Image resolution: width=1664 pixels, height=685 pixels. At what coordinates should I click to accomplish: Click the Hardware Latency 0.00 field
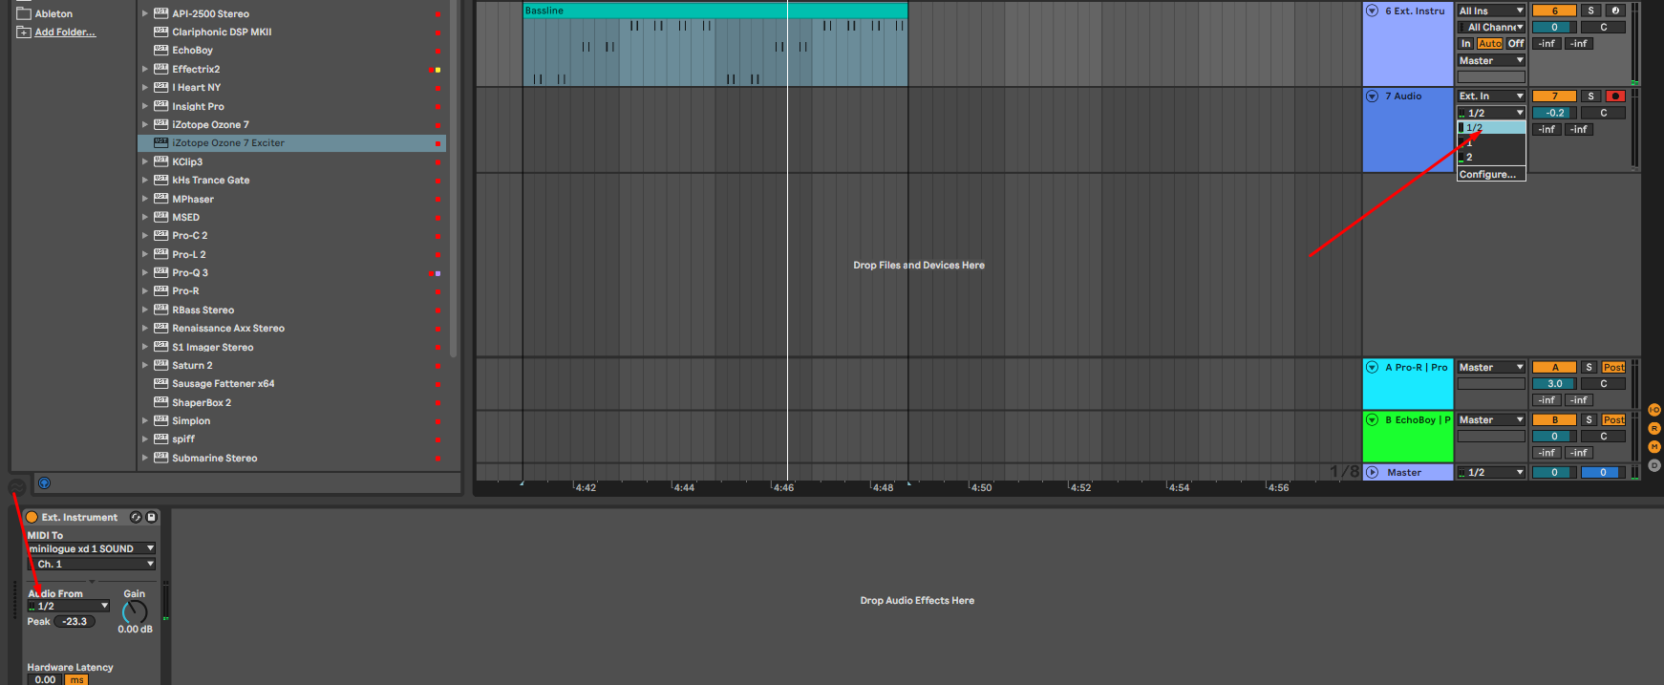[45, 680]
